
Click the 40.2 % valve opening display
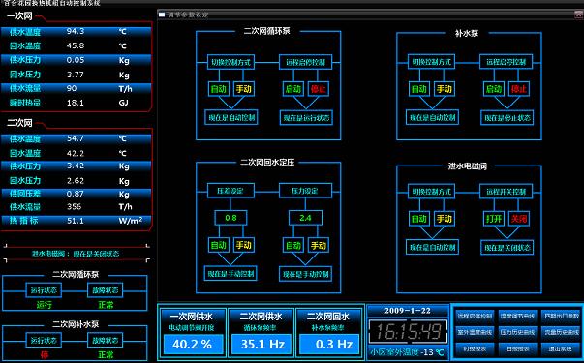point(193,344)
